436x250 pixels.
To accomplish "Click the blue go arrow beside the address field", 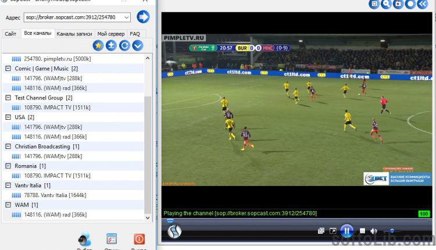I will point(143,17).
